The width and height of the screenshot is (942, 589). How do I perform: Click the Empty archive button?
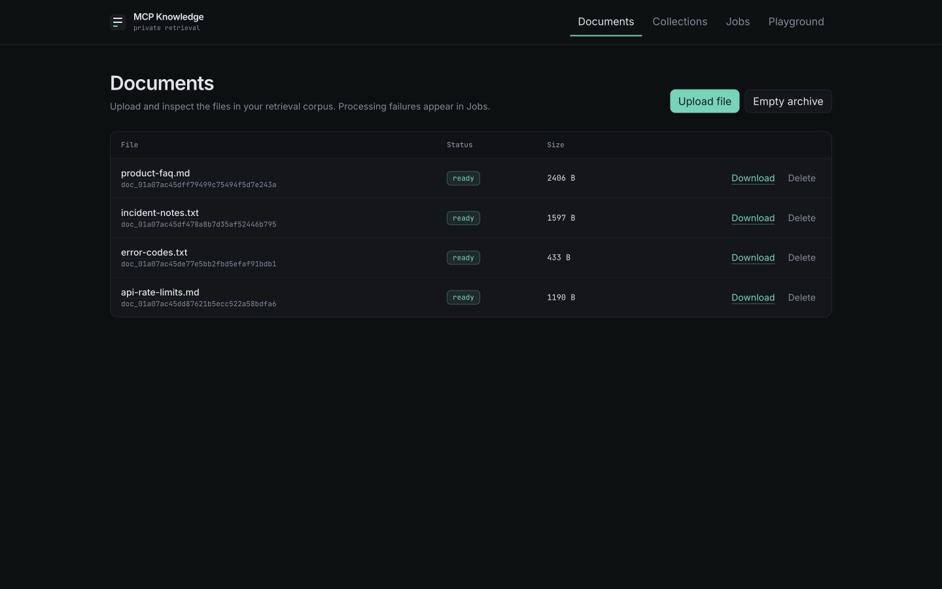coord(788,101)
